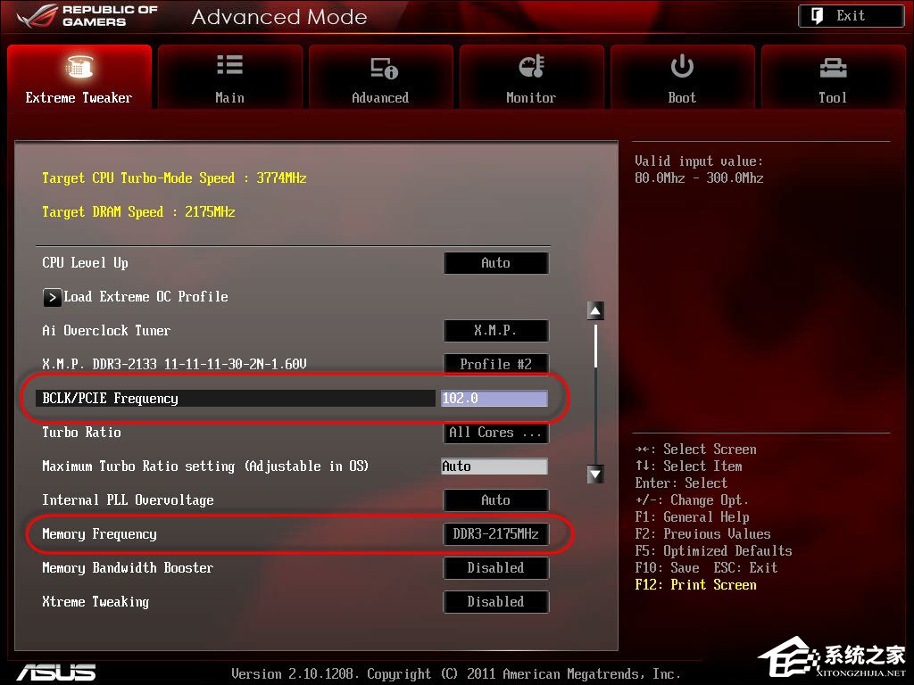914x685 pixels.
Task: Click the scrollbar down arrow
Action: 595,475
